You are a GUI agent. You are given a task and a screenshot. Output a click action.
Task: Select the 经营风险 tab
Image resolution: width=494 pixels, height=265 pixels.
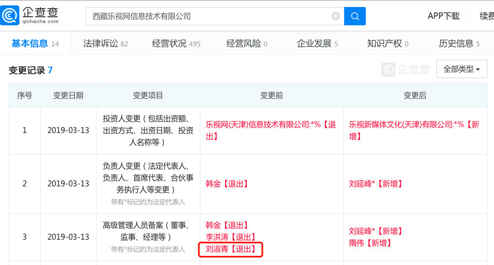(x=247, y=44)
